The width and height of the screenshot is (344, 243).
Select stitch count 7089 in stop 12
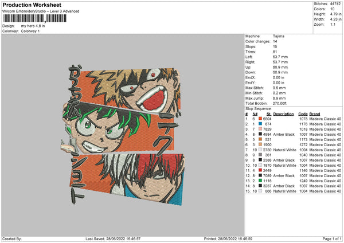pos(267,176)
